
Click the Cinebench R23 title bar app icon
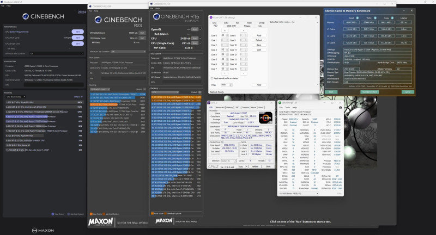tap(90, 6)
